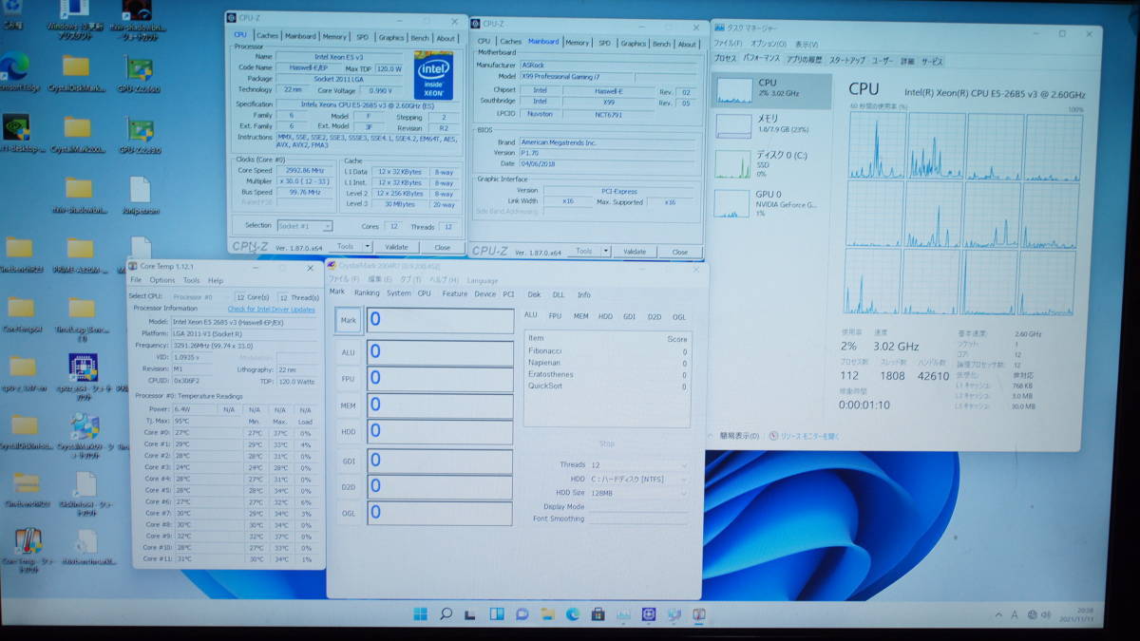Open the taskbar Search icon
This screenshot has height=641, width=1140.
[x=446, y=613]
